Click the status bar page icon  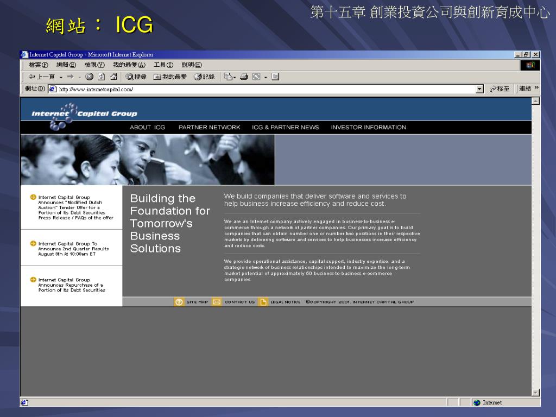pos(24,402)
